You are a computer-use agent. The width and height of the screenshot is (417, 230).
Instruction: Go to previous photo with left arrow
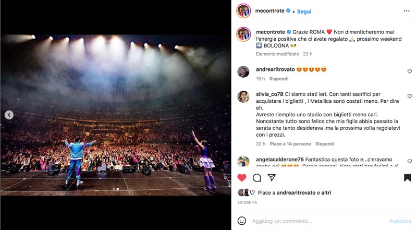pos(9,115)
